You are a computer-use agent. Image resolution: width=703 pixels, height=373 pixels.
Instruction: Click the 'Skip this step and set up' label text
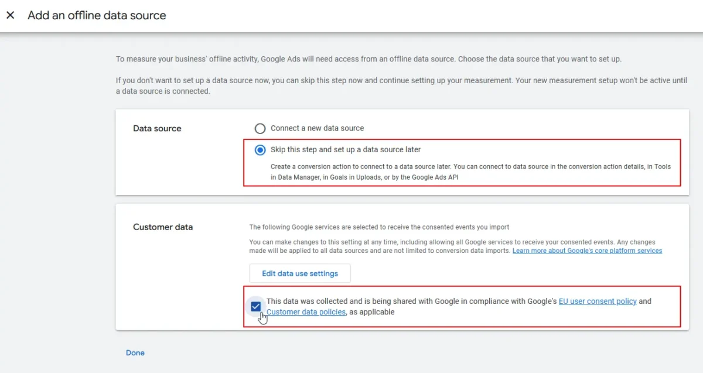(346, 150)
